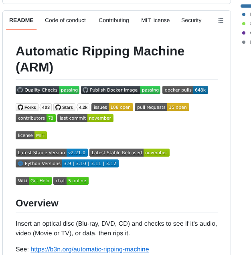Open the README outline list icon

click(x=220, y=20)
